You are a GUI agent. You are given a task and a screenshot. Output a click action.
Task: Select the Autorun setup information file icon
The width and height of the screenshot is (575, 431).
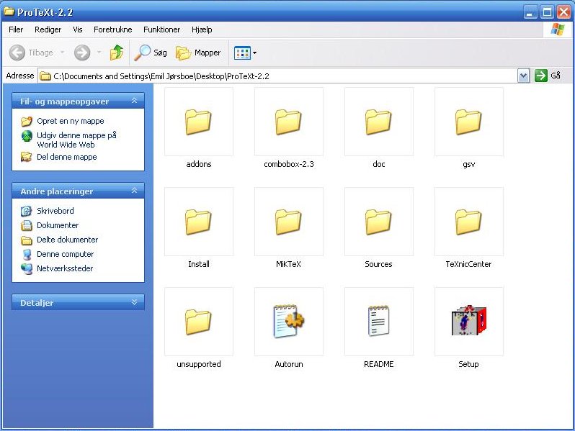[x=289, y=321]
